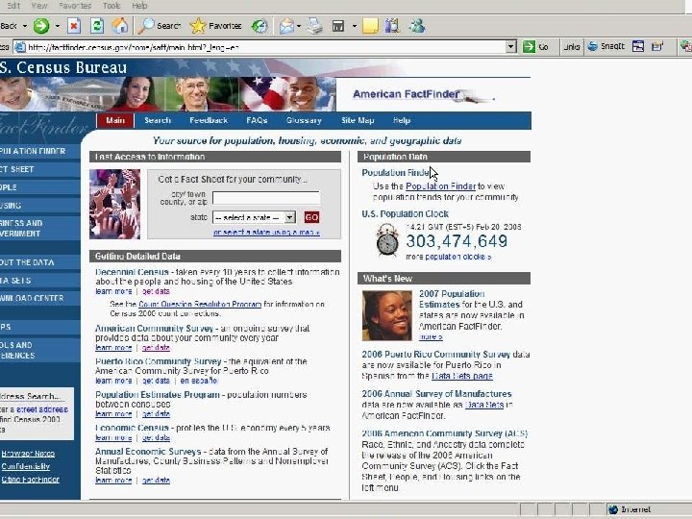Open the Feedback navigation tab
This screenshot has width=692, height=519.
click(x=209, y=120)
